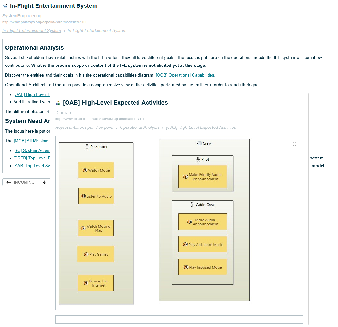Click the fullscreen expand icon on the diagram
The image size is (338, 327).
tap(294, 144)
